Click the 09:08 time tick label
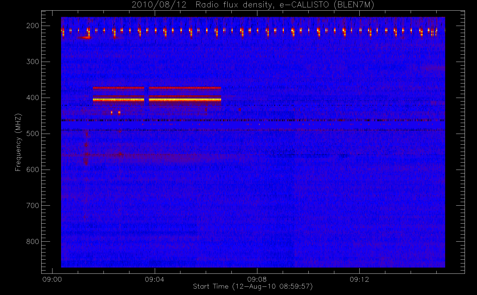 (257, 279)
